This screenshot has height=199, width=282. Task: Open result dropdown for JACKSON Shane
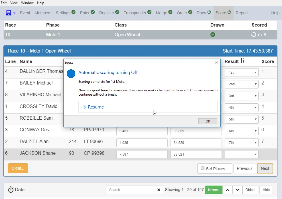[242, 154]
